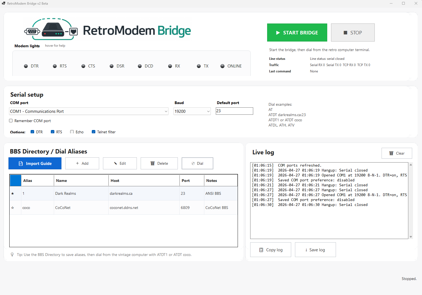The height and width of the screenshot is (295, 422).
Task: Click the Copy log button
Action: [x=271, y=250]
